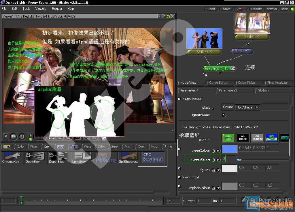Open the RotoShape mask type dropdown
Image resolution: width=295 pixels, height=212 pixels.
click(247, 107)
